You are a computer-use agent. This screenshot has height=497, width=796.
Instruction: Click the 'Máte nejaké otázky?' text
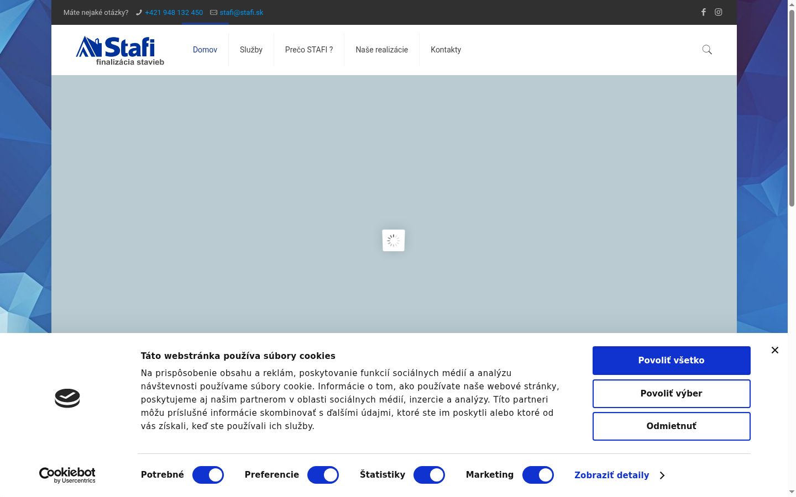click(96, 12)
